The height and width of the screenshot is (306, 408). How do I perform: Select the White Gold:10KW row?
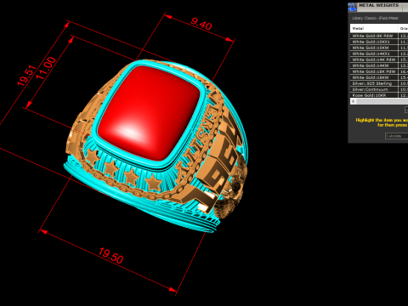[379, 48]
